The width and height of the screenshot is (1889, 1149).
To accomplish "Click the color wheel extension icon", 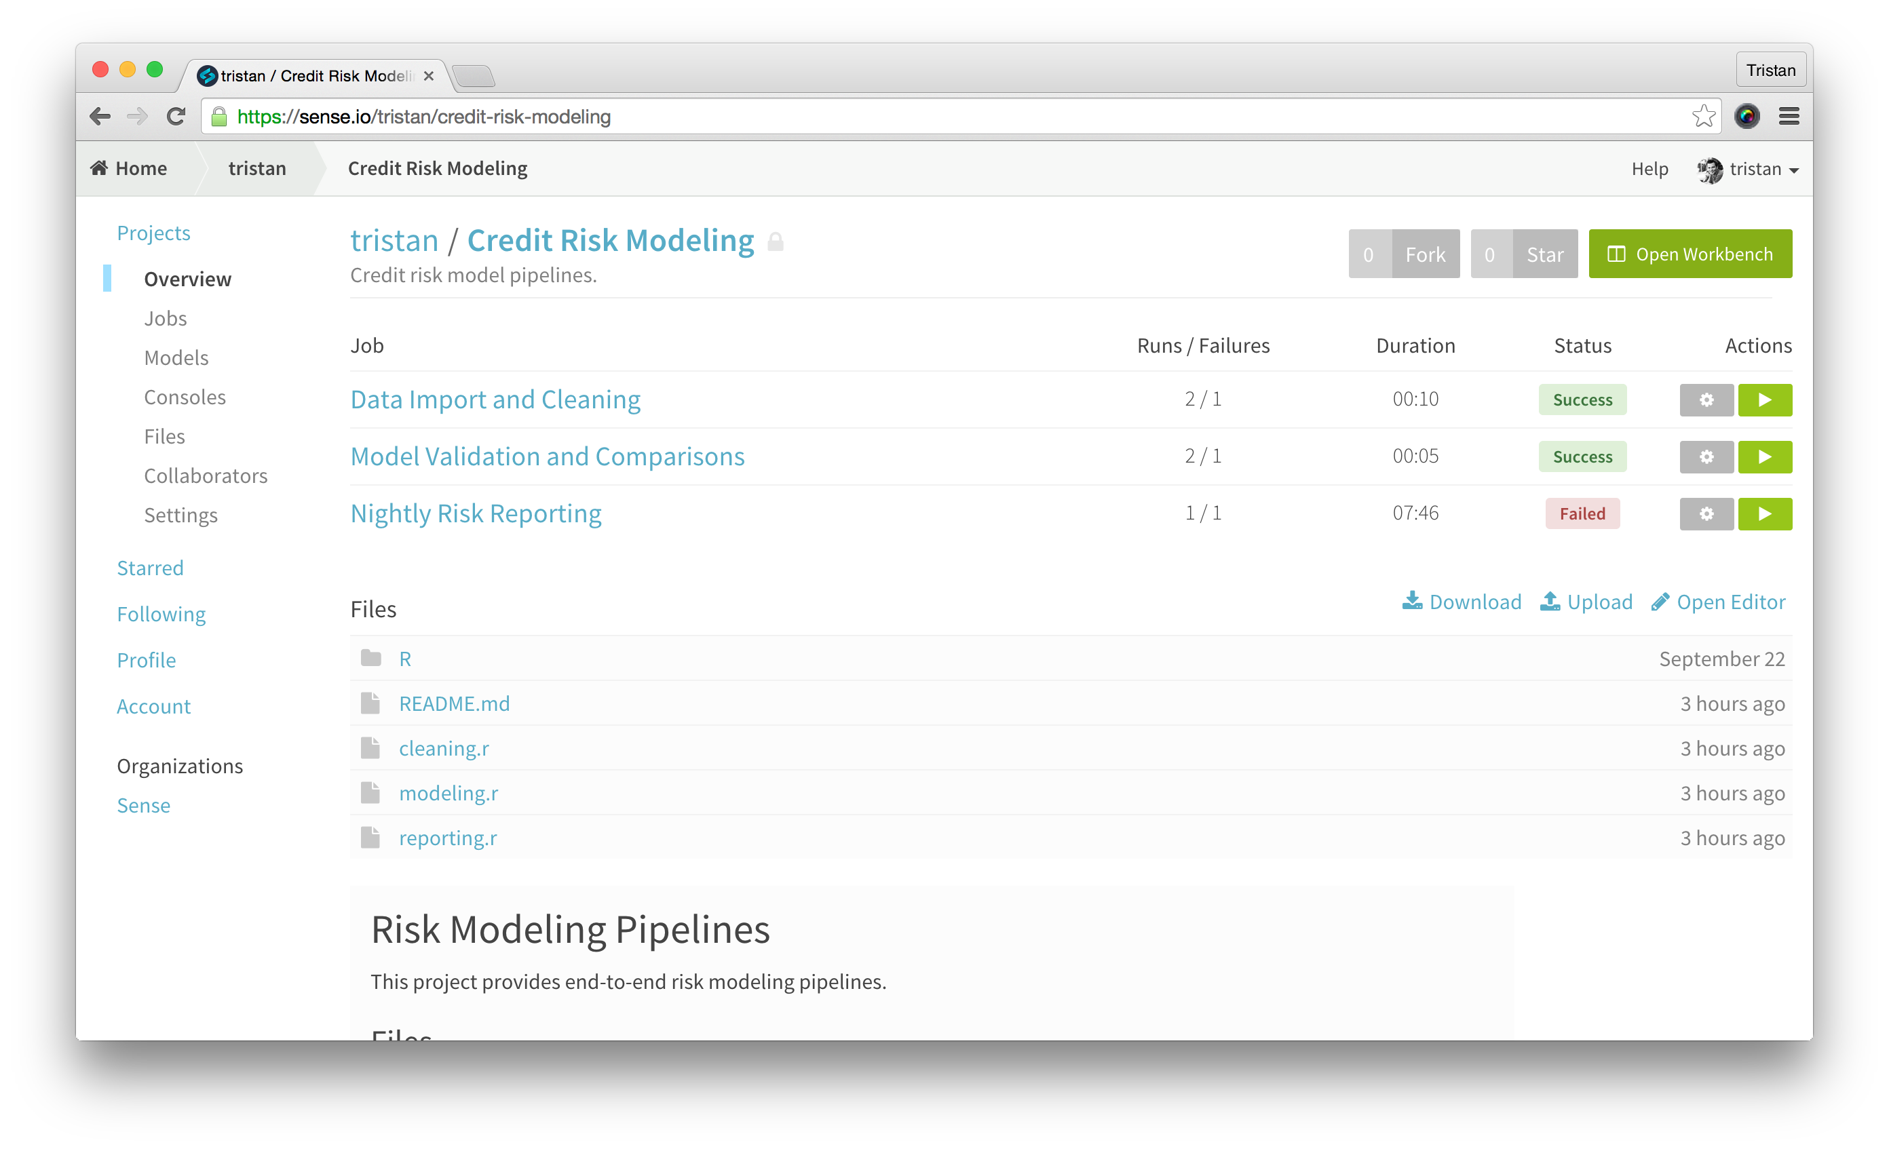I will [x=1747, y=117].
